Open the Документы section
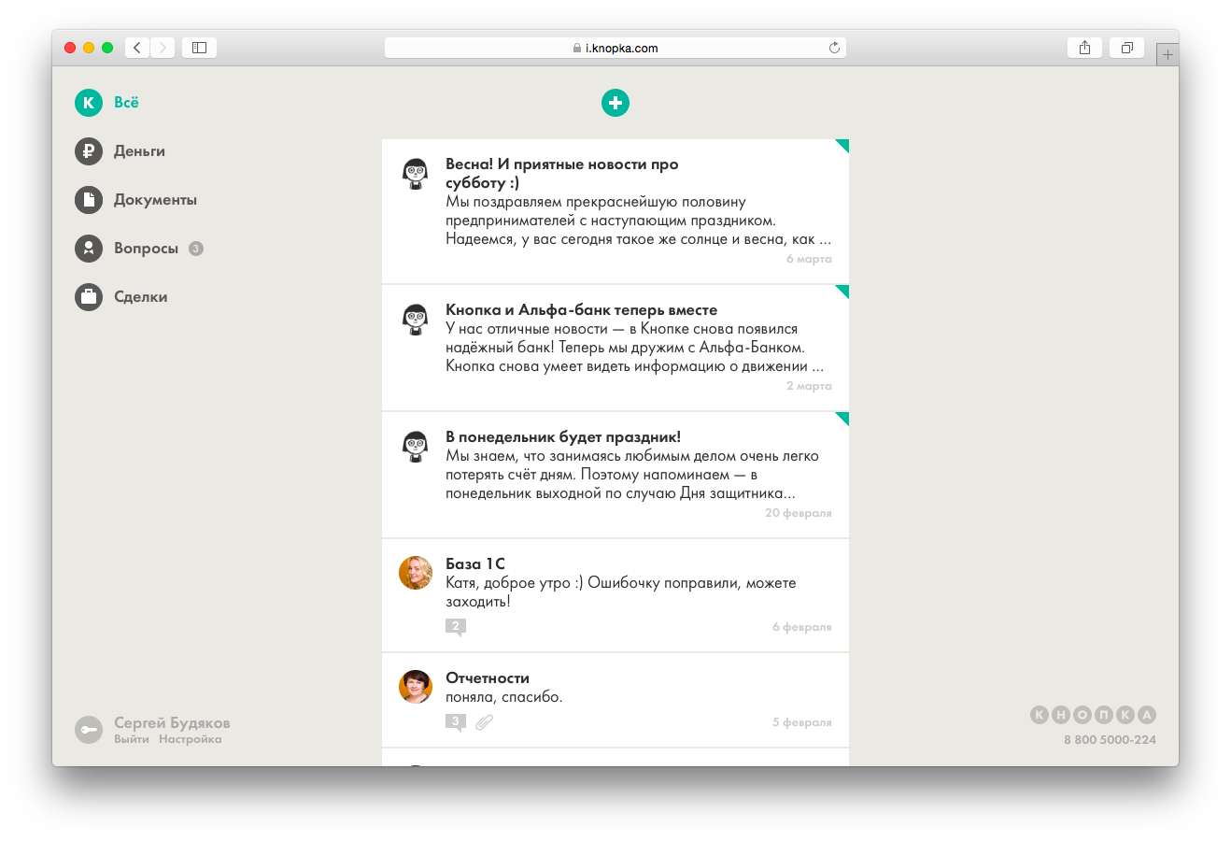Image resolution: width=1231 pixels, height=841 pixels. pos(155,200)
